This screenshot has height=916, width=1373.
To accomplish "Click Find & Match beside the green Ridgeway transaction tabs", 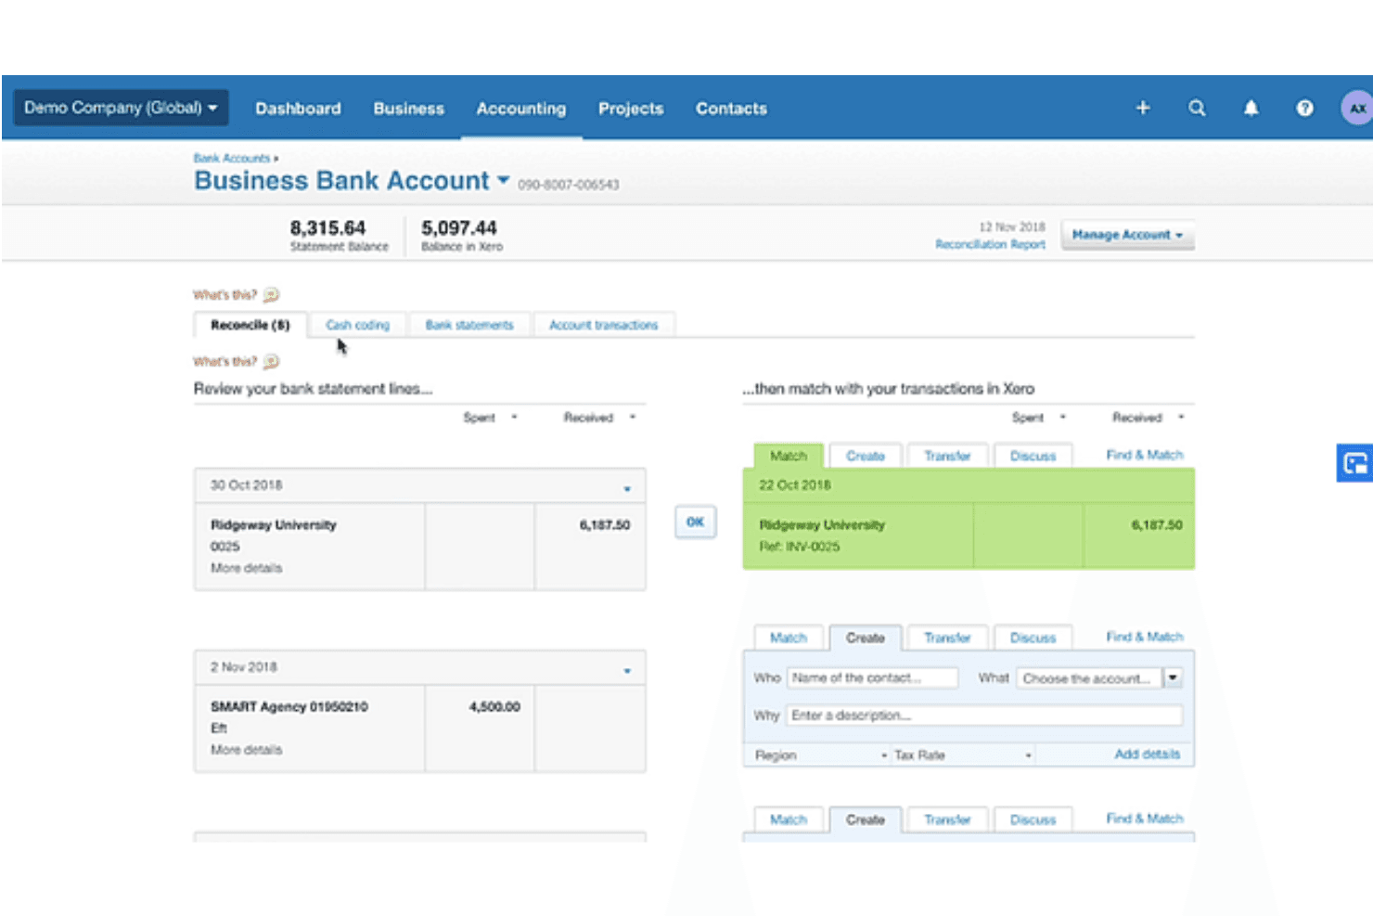I will (1145, 455).
